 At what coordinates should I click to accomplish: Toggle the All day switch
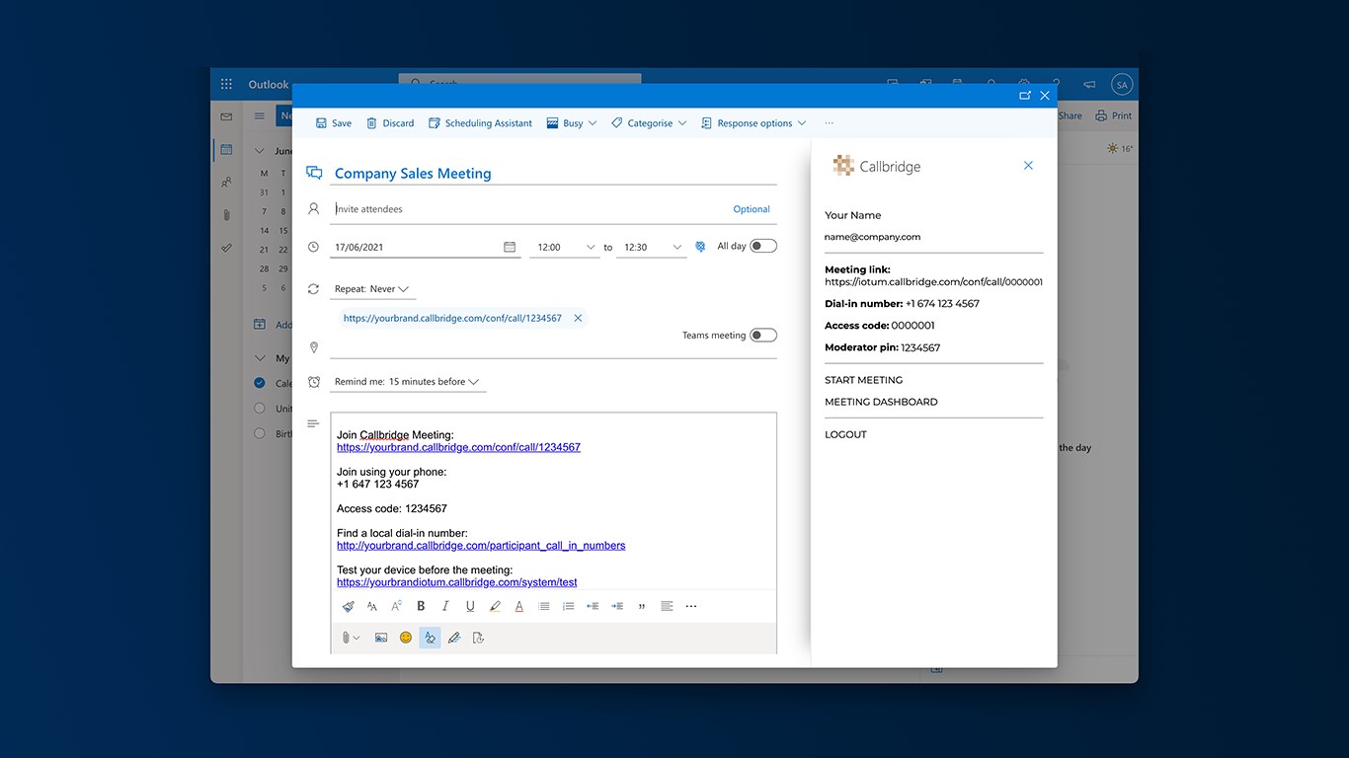click(x=763, y=246)
